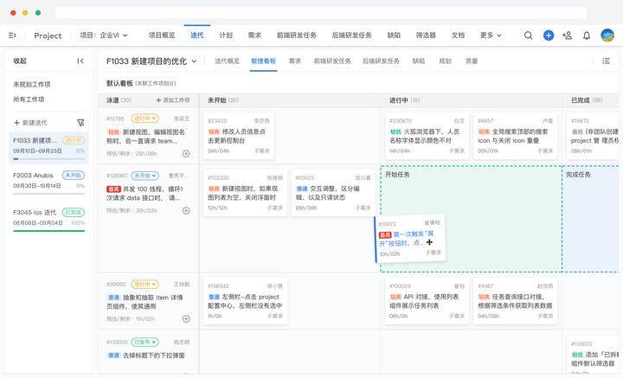Viewport: 623px width, 378px height.
Task: Click 收起 in the sidebar header
Action: pyautogui.click(x=19, y=61)
